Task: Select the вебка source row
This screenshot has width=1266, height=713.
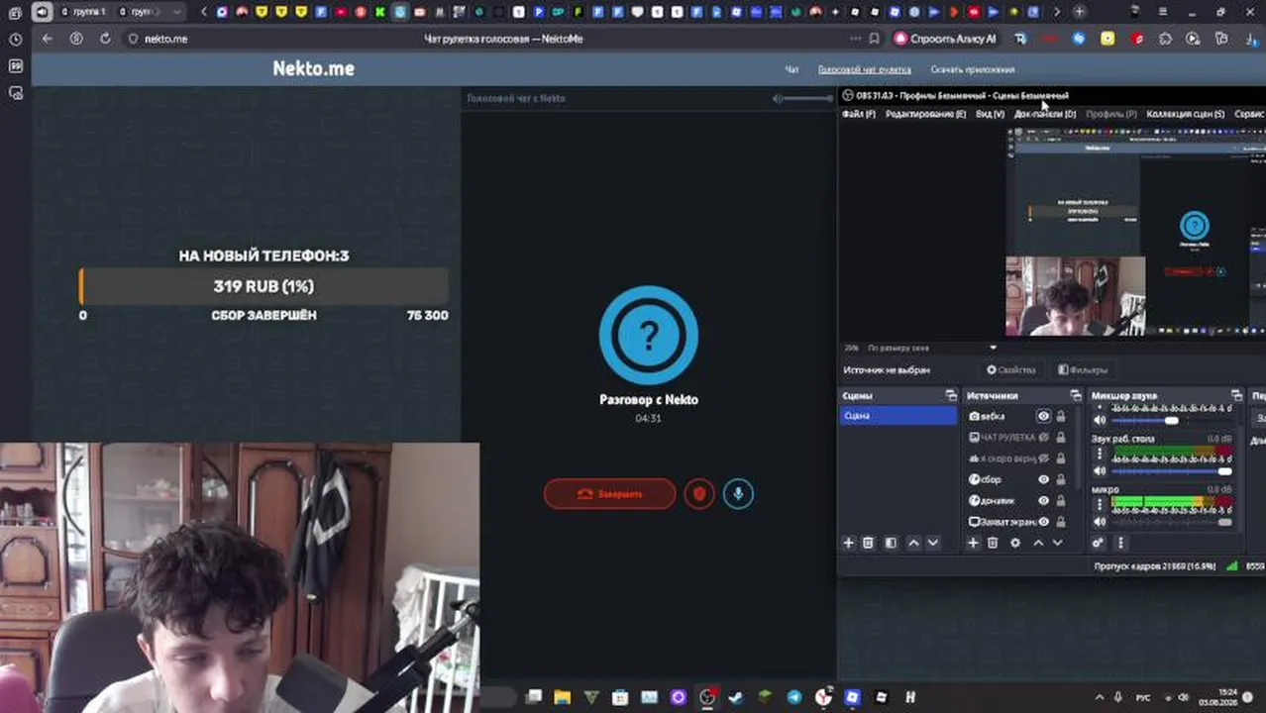Action: 1019,416
